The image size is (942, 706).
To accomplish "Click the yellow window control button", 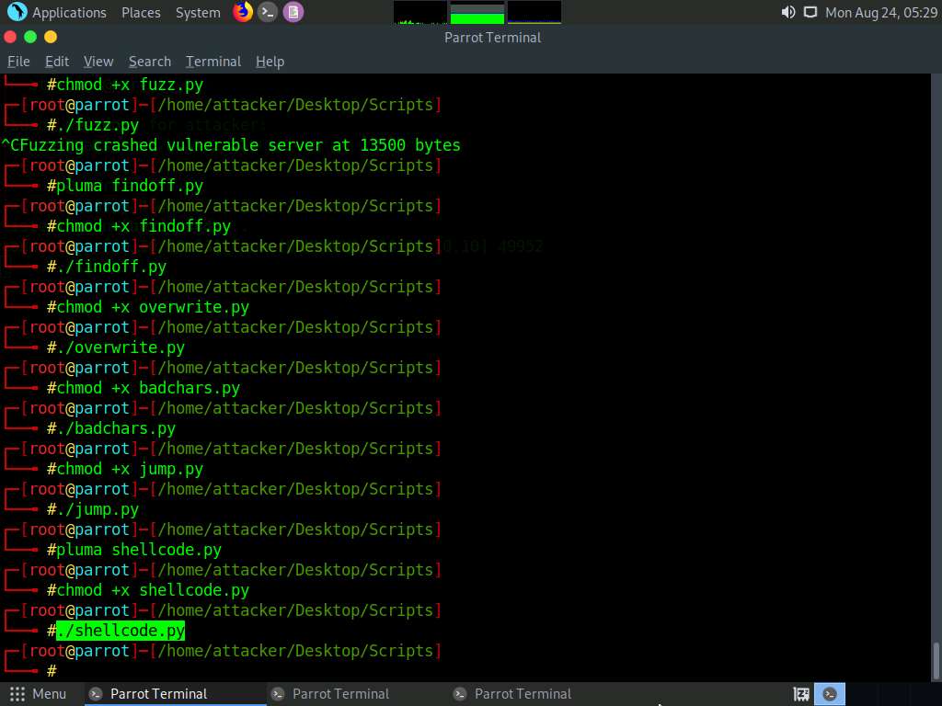I will [x=51, y=37].
